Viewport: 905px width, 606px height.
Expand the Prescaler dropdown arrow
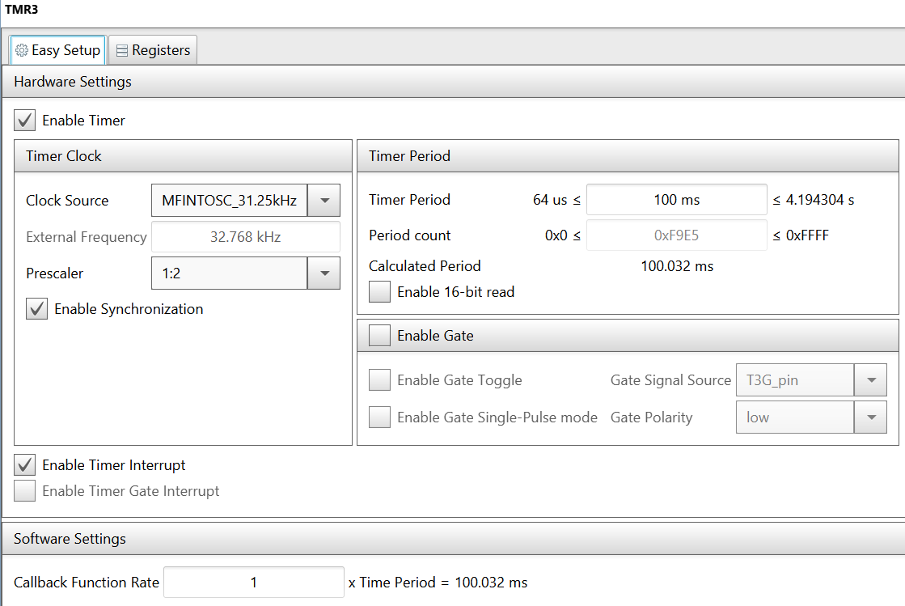(x=324, y=273)
